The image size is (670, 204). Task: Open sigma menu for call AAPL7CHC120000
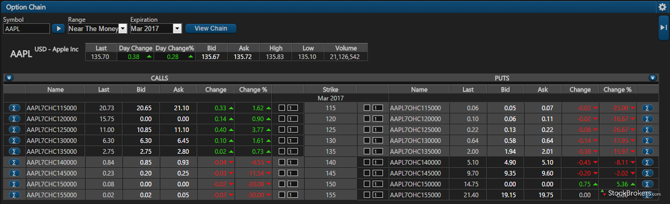tap(15, 119)
